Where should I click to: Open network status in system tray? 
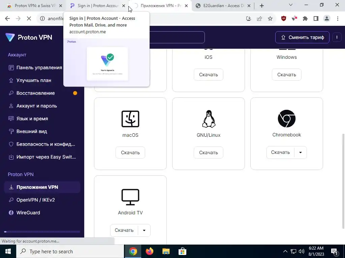pyautogui.click(x=293, y=251)
